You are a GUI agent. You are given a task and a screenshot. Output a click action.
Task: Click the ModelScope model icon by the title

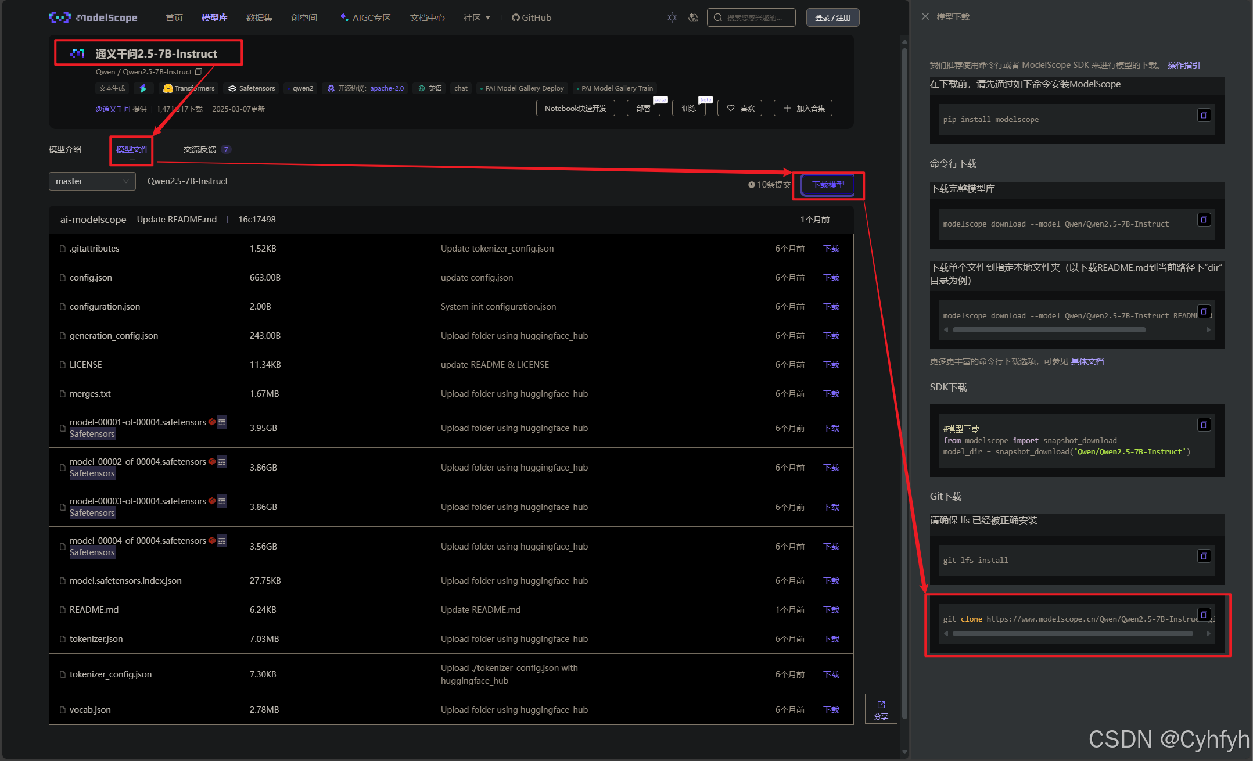click(x=78, y=53)
